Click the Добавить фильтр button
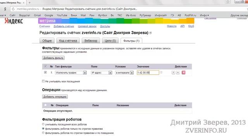Viewport: 248px width, 139px height. coord(53,58)
